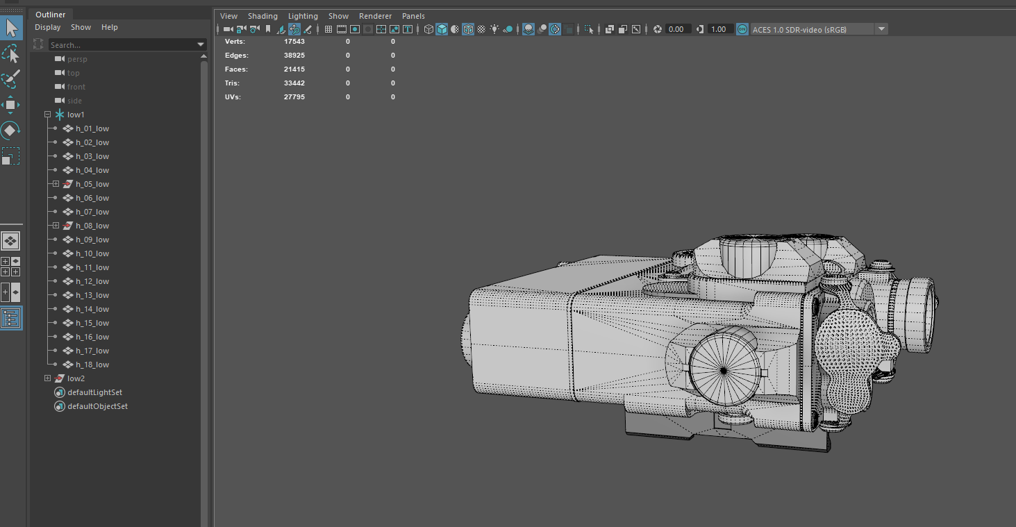Click into the Outliner search field
The height and width of the screenshot is (527, 1016).
122,45
